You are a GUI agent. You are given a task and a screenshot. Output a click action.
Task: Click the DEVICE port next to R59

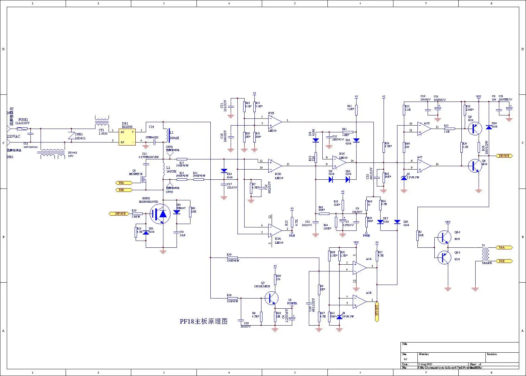pyautogui.click(x=119, y=214)
